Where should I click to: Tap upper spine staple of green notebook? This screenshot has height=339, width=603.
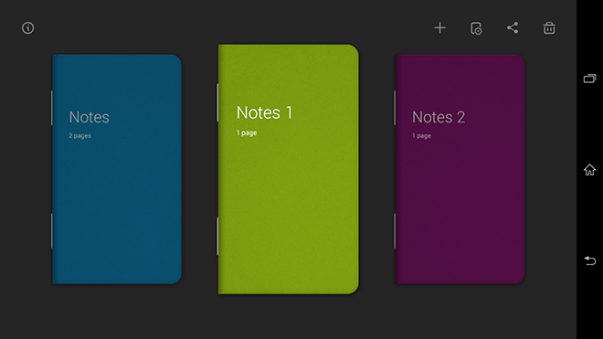(217, 102)
